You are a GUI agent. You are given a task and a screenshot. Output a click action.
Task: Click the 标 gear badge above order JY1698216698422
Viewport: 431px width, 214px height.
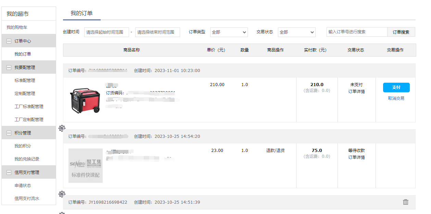click(x=62, y=194)
